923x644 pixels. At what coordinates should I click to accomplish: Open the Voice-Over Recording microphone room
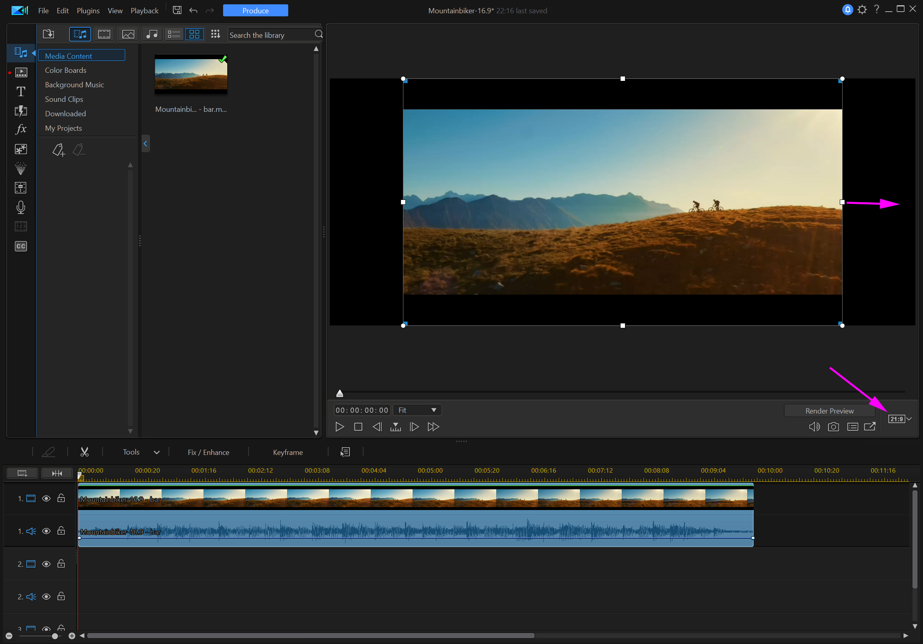21,207
